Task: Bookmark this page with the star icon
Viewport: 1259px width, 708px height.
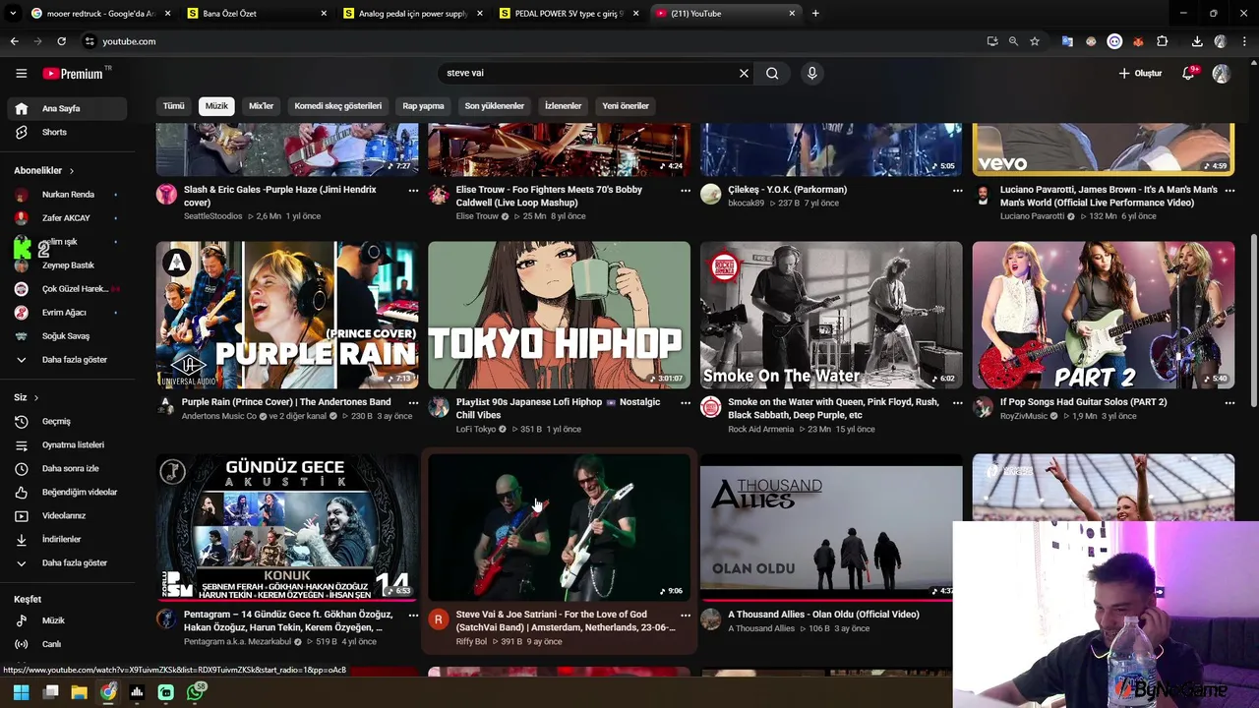Action: pos(1035,41)
